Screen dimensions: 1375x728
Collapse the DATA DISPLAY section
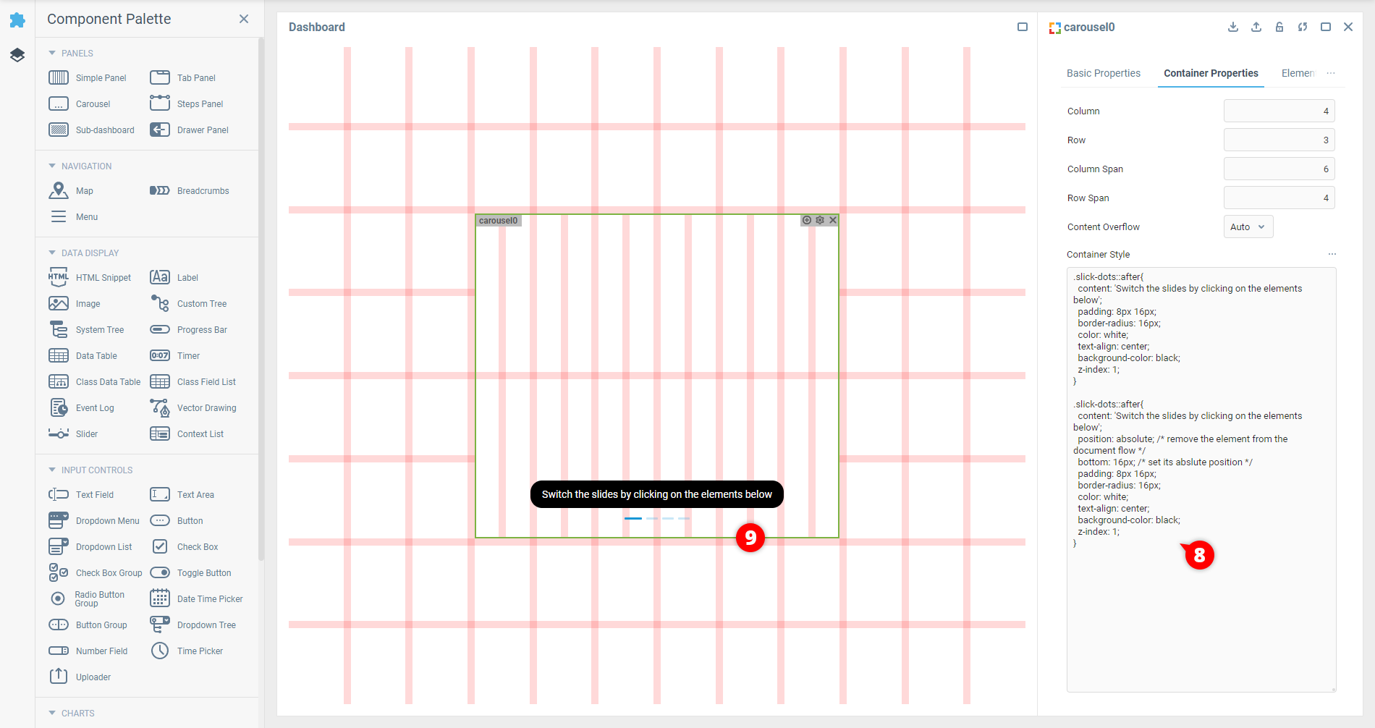(x=52, y=253)
